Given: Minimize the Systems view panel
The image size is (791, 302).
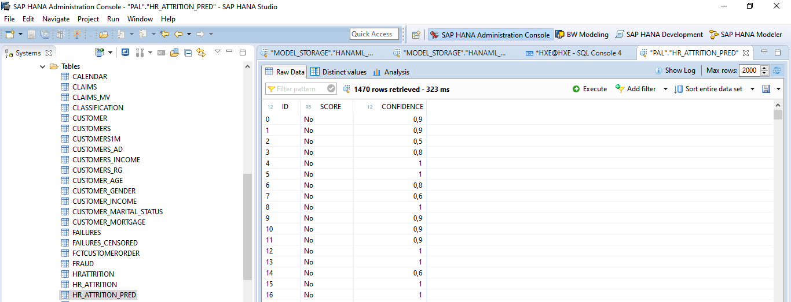Looking at the screenshot, I should (x=230, y=52).
